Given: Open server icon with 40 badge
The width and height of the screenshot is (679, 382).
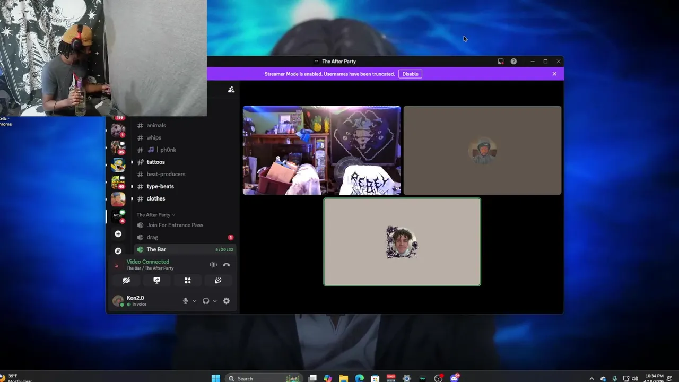Looking at the screenshot, I should point(118,182).
